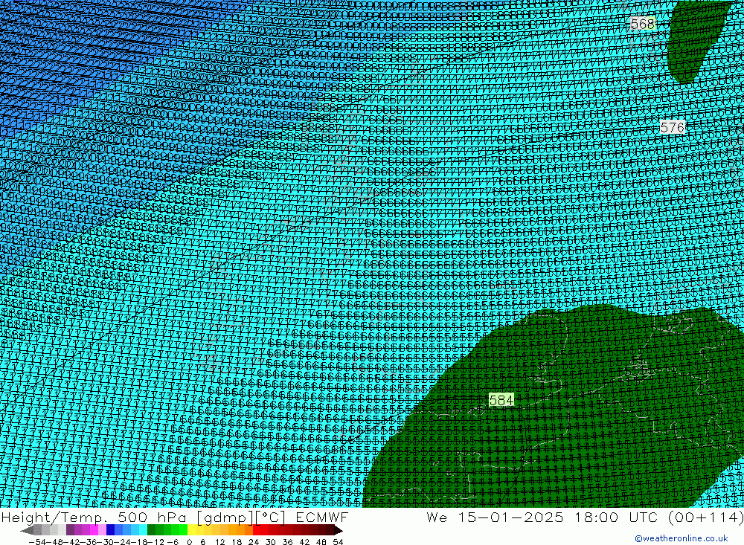Click the 568 contour height label

point(643,24)
